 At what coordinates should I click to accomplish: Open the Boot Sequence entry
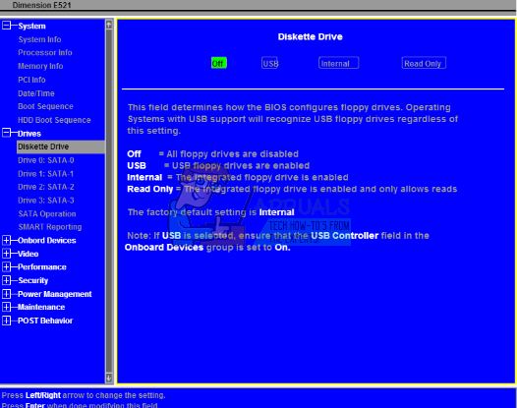pos(45,106)
